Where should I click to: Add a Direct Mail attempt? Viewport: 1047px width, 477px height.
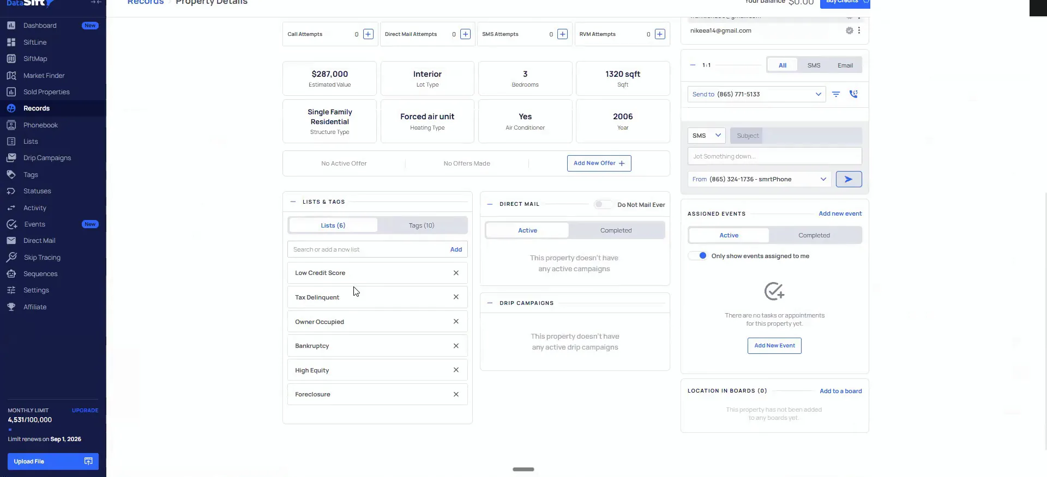pos(465,34)
